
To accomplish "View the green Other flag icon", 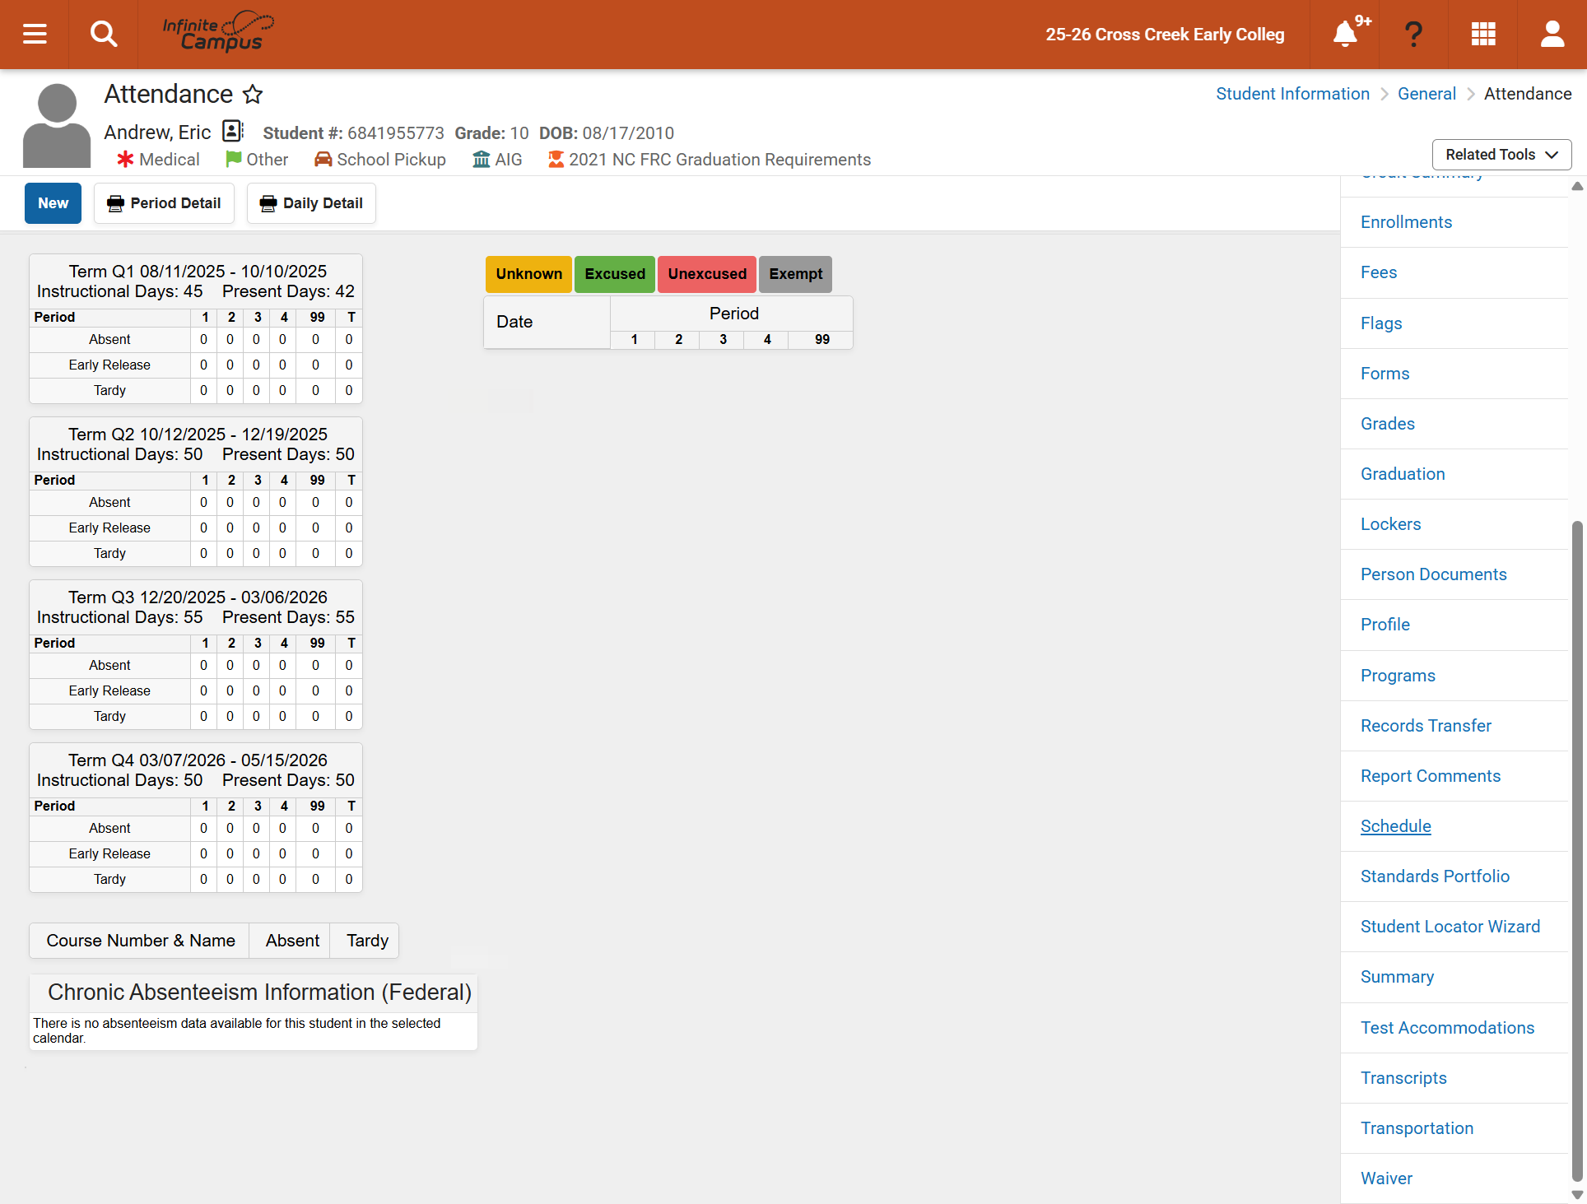I will point(234,159).
